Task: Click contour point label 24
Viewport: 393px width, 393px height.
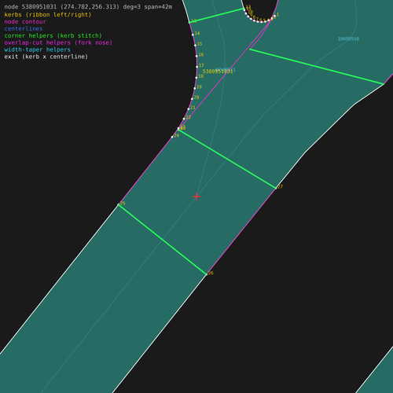Action: tap(177, 135)
